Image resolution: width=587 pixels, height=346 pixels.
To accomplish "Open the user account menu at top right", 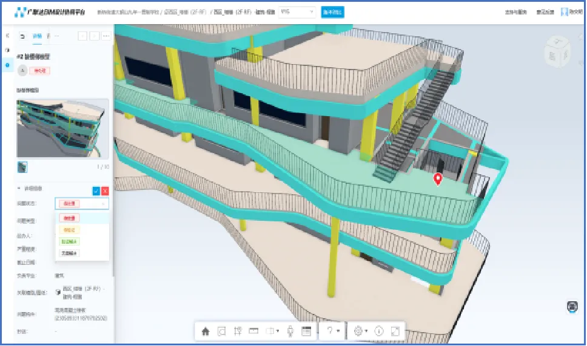I will pos(572,12).
